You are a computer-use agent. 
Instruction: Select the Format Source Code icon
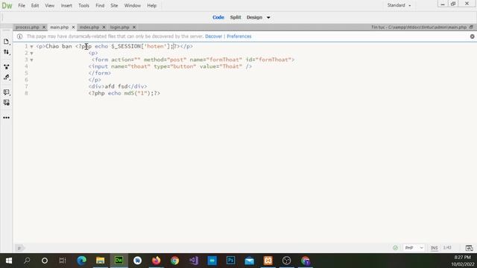point(6,77)
